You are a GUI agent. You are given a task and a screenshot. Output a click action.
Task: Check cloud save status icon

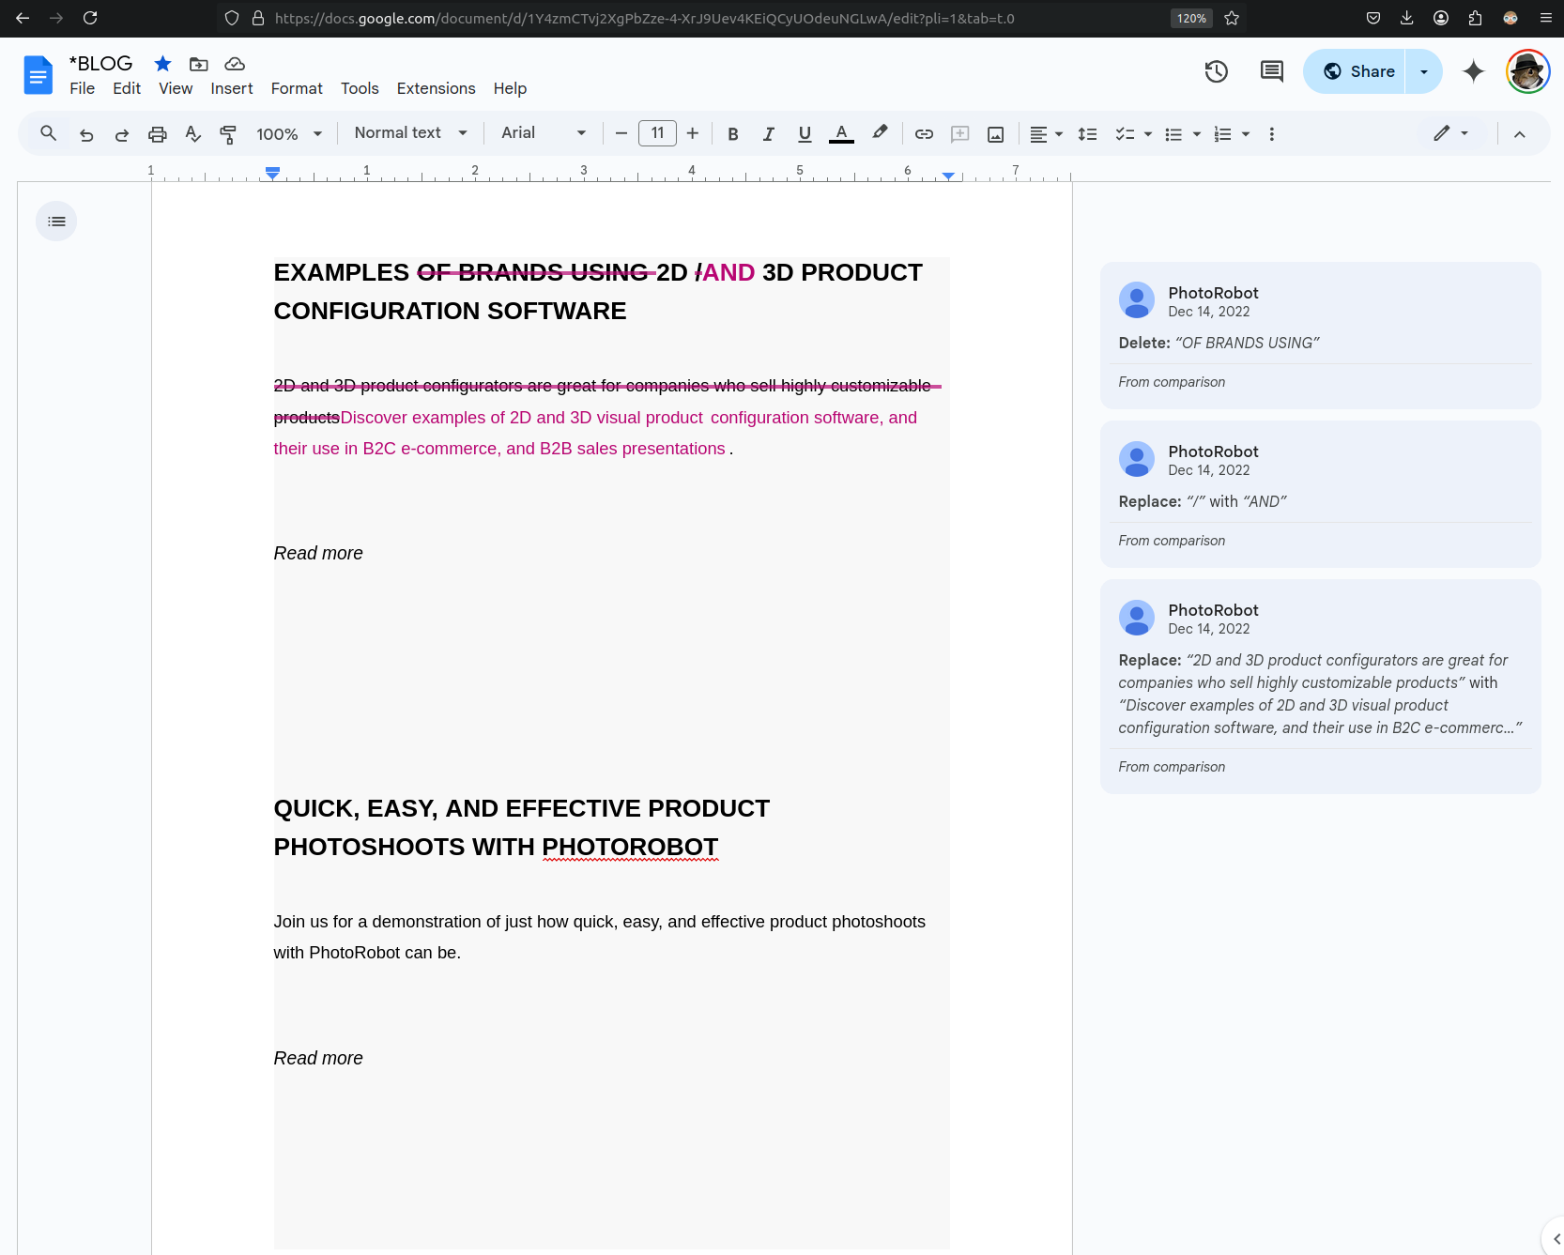coord(235,64)
